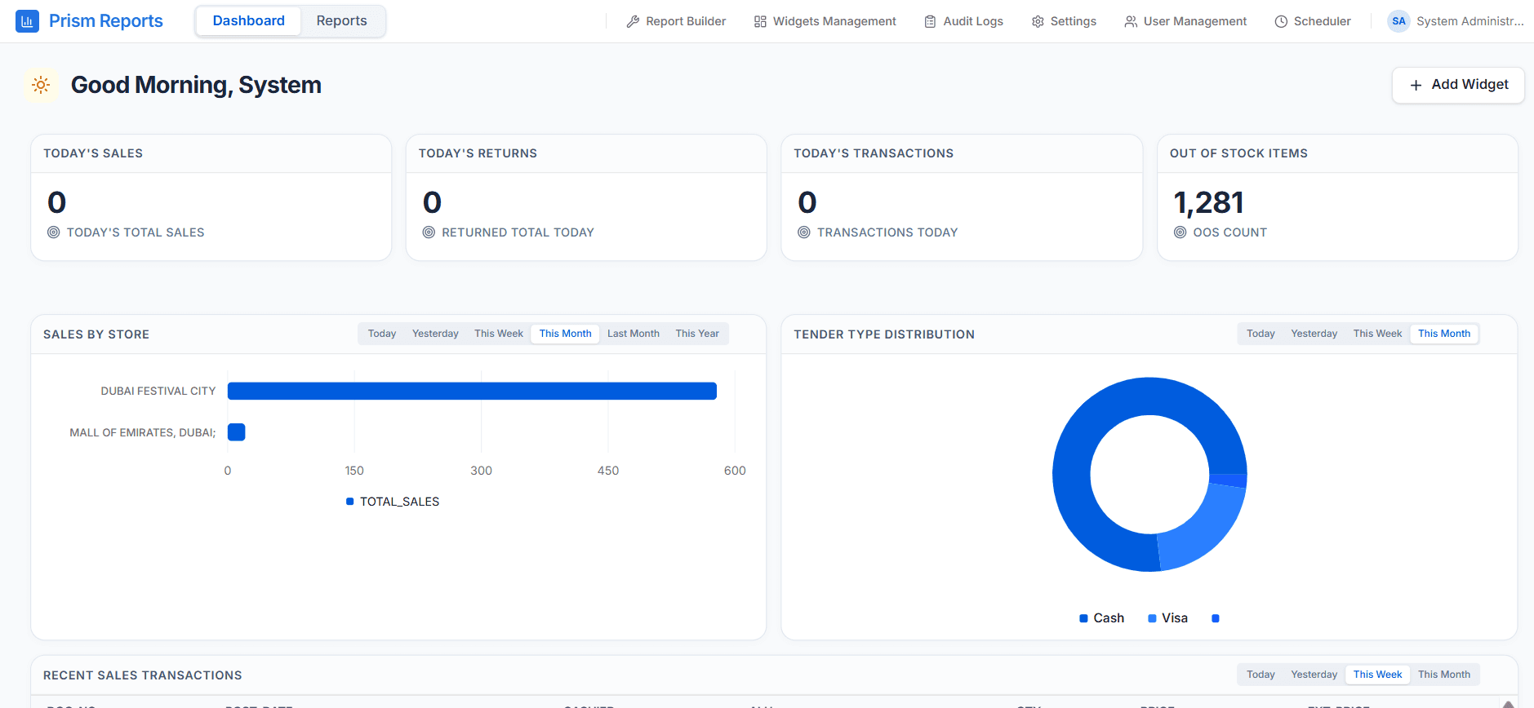Click the Prism Reports logo icon
The width and height of the screenshot is (1534, 708).
pyautogui.click(x=27, y=21)
